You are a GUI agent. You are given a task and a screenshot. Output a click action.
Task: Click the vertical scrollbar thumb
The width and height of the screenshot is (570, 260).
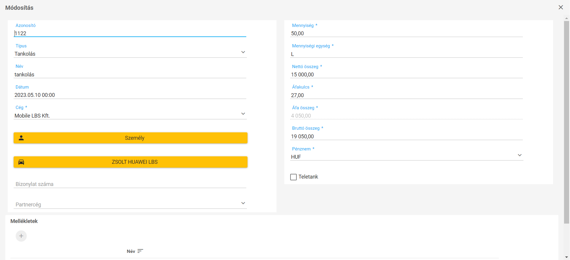[566, 121]
